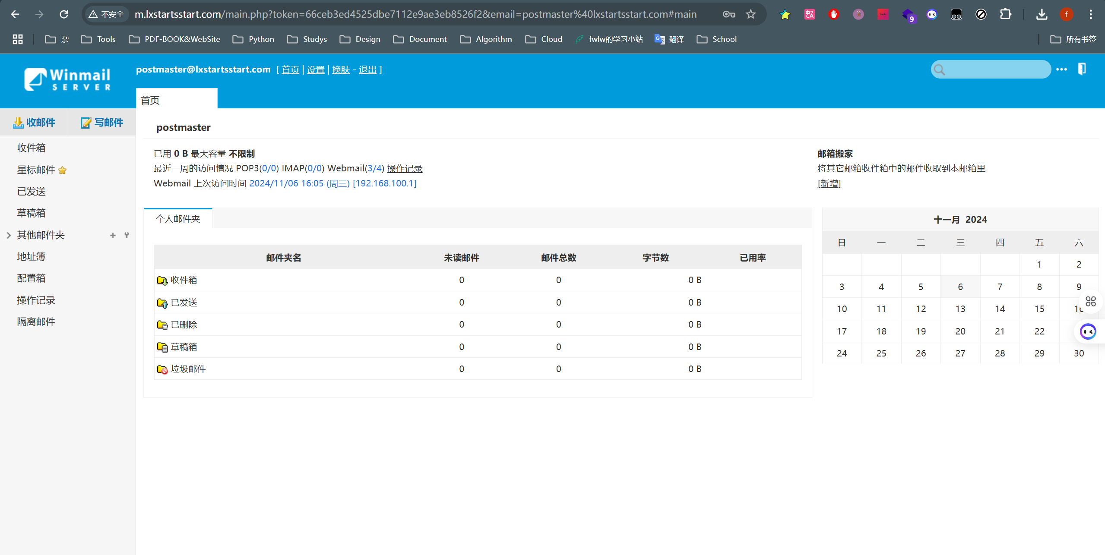Select calendar date 20

pyautogui.click(x=960, y=331)
